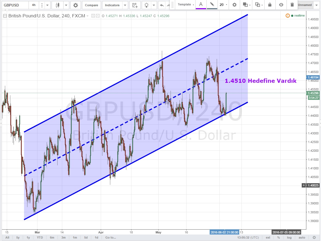Click the Go to... button
Viewport: 321px width, 241px height.
(x=111, y=237)
